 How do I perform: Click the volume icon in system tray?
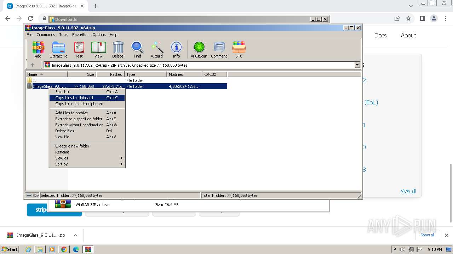(403, 249)
